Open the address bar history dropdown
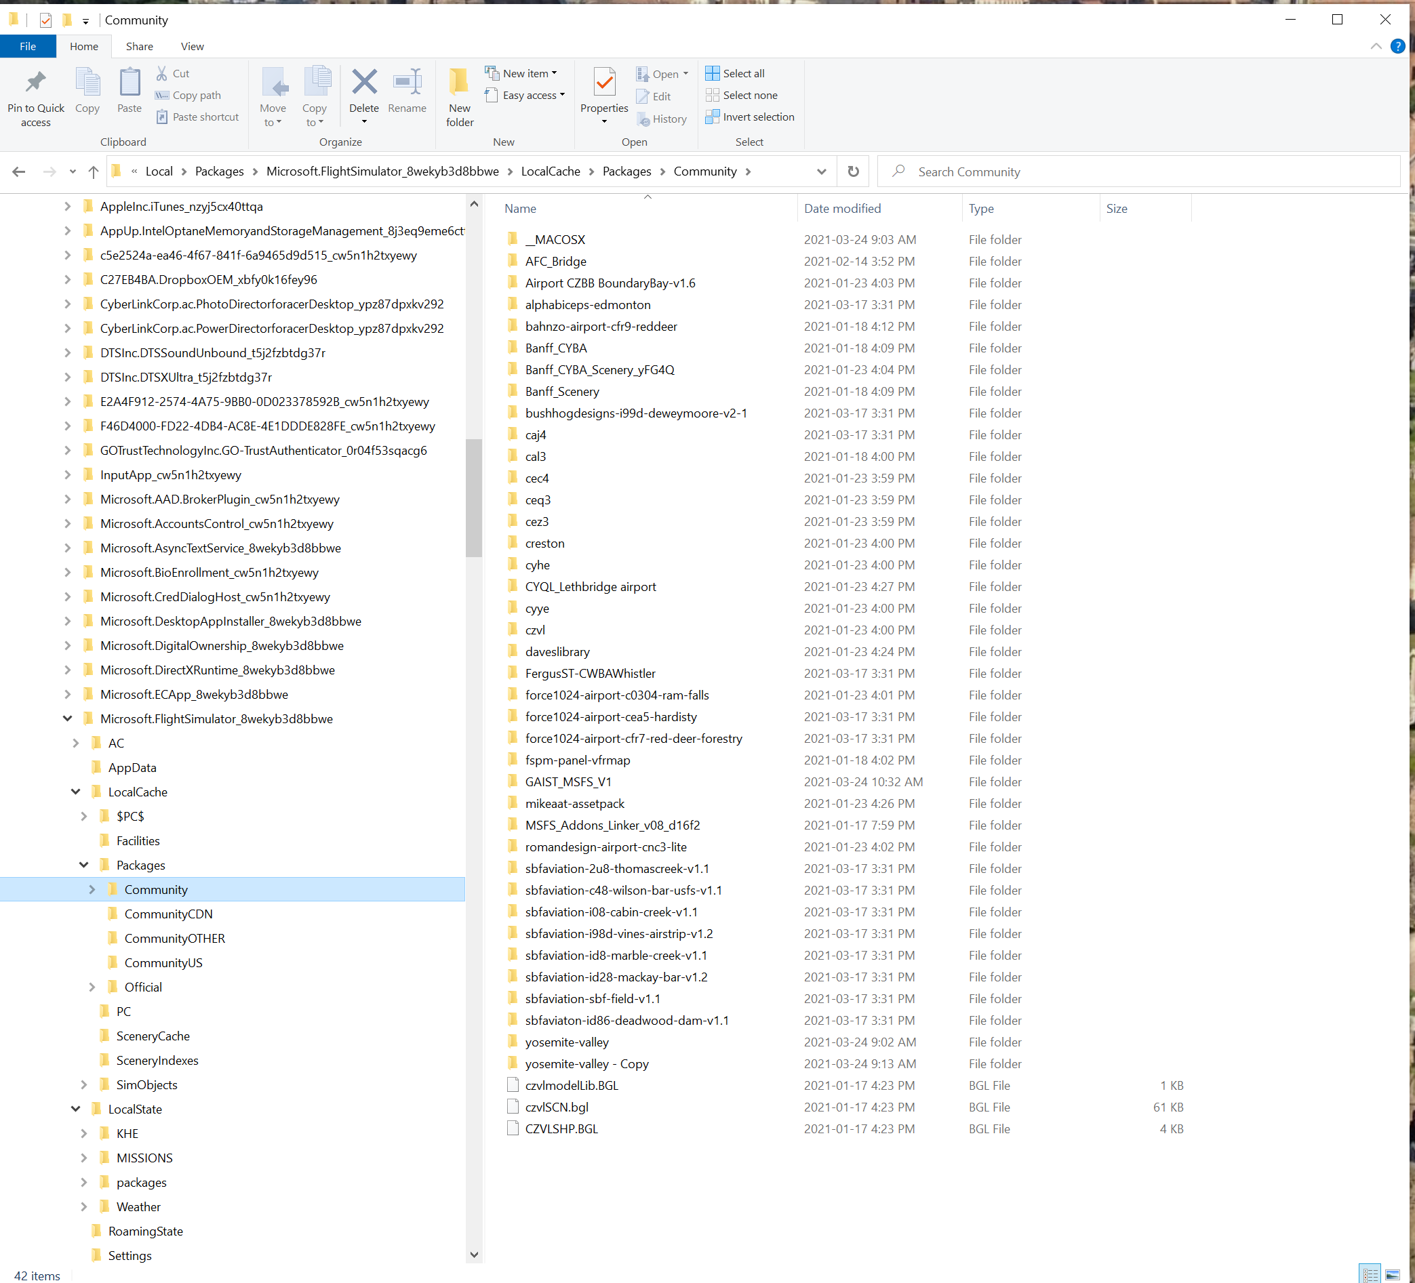 (x=821, y=172)
